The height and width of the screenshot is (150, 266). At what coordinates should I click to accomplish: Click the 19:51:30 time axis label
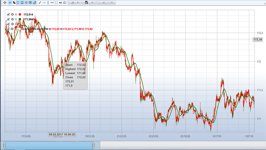tap(90, 136)
